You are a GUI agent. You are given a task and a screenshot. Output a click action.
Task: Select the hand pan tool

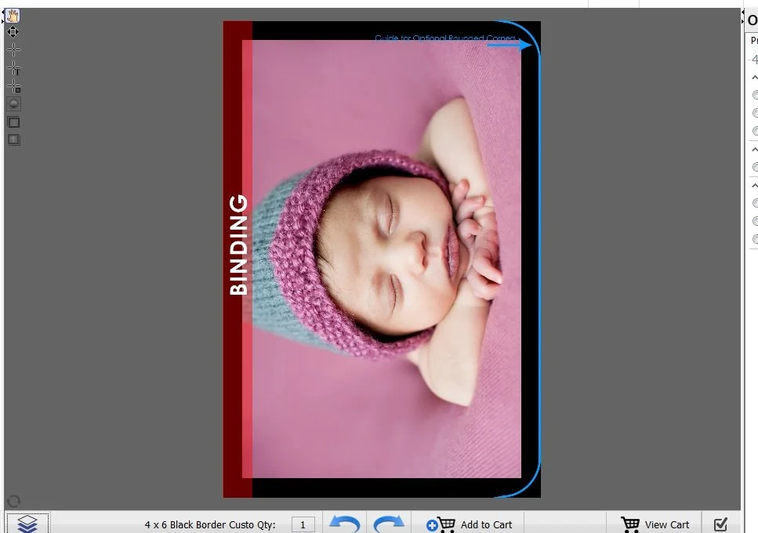[x=13, y=16]
